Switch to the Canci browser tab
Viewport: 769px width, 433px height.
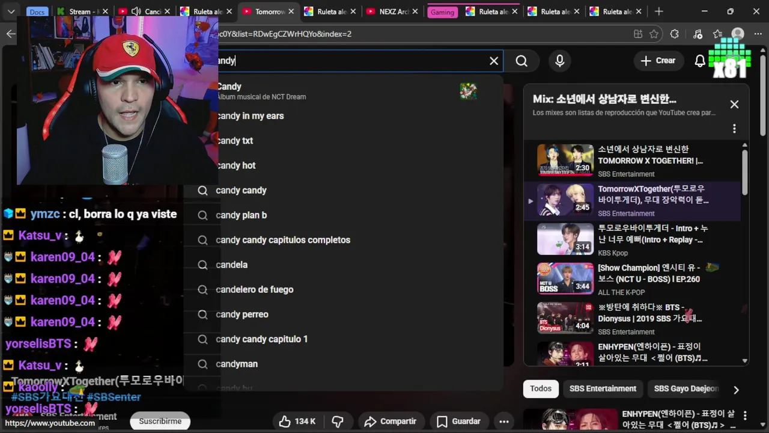(146, 11)
